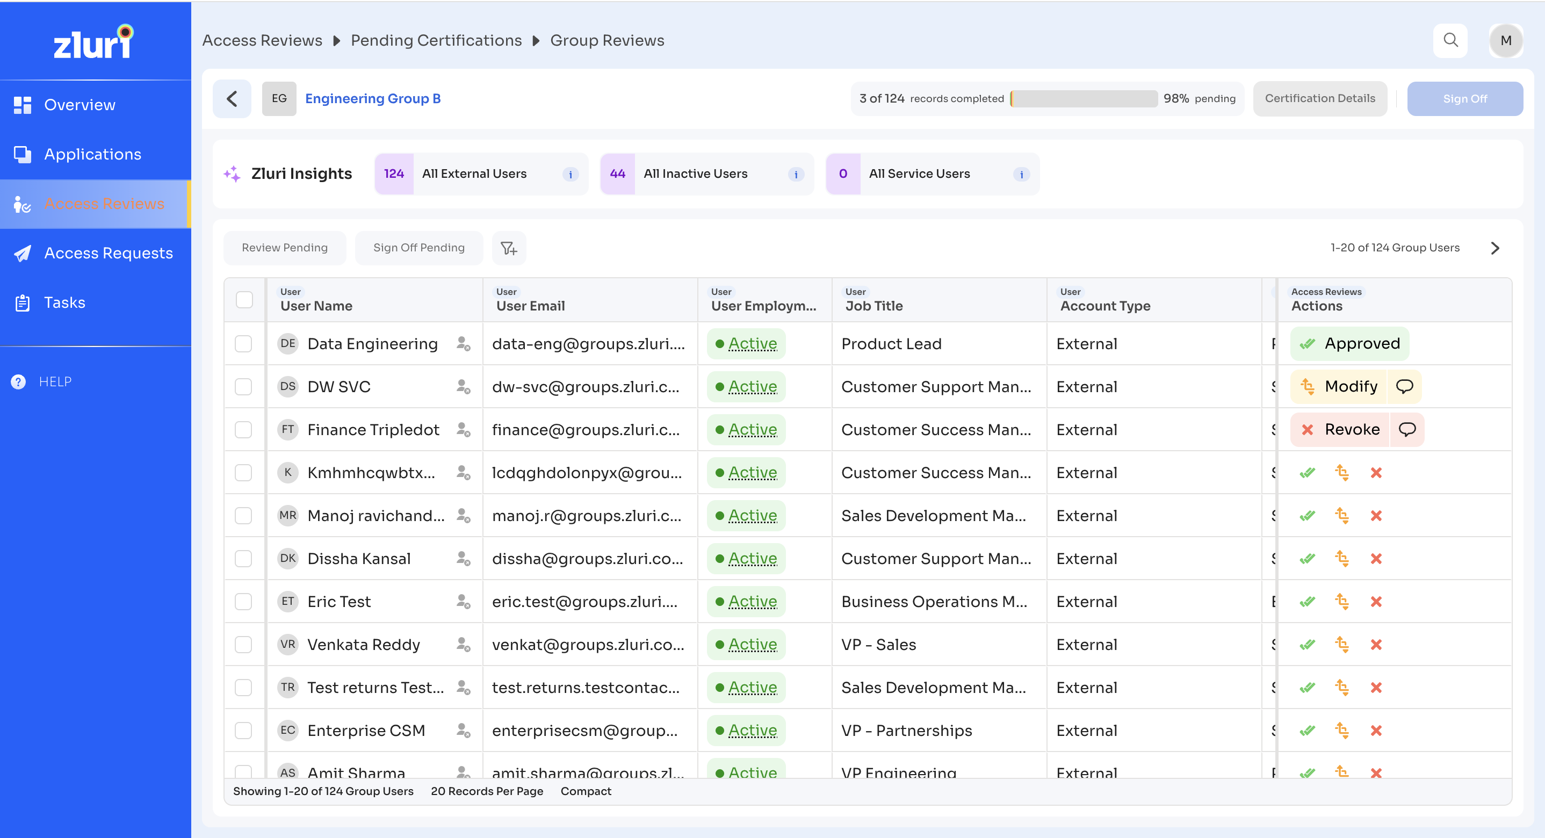The width and height of the screenshot is (1545, 838).
Task: Click the add filter funnel icon
Action: [509, 248]
